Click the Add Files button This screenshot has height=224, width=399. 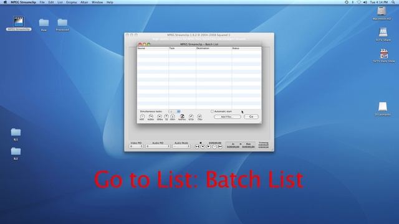[227, 116]
